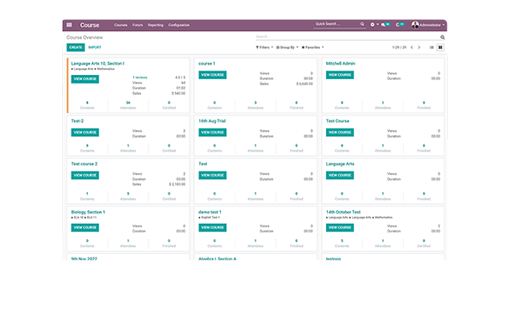The width and height of the screenshot is (509, 310).
Task: Open Attendees count on Test course 2 card
Action: pos(128,196)
